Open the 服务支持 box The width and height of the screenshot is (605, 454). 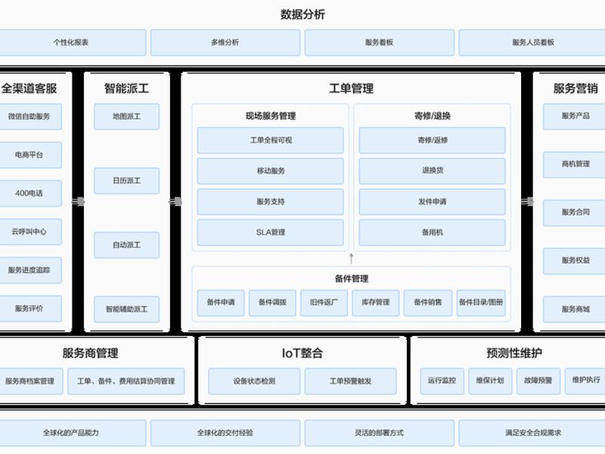pos(271,201)
